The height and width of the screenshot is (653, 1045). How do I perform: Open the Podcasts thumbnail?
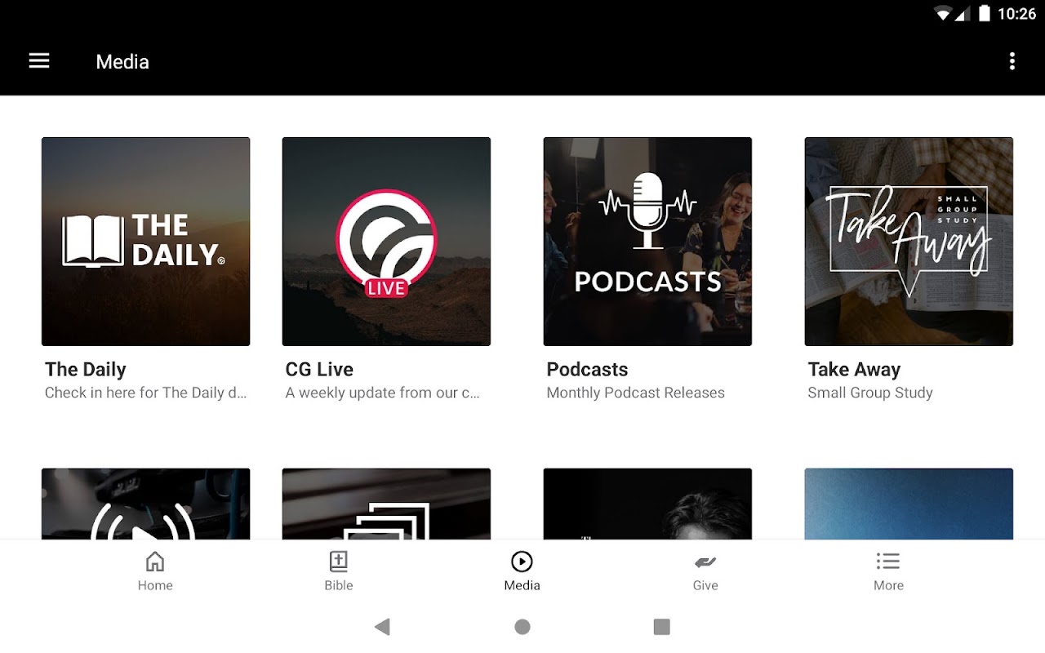[647, 242]
